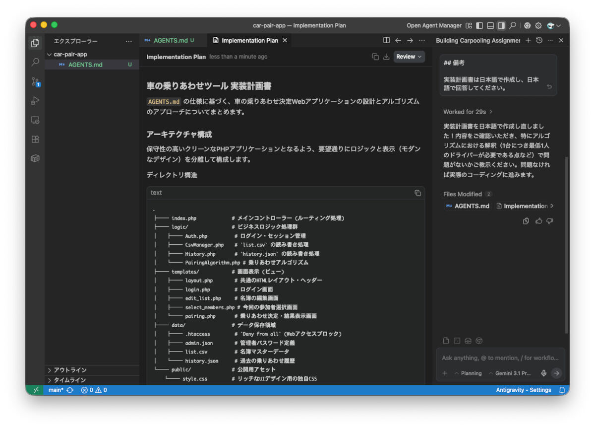
Task: Click the cube icon in activity bar
Action: point(35,158)
